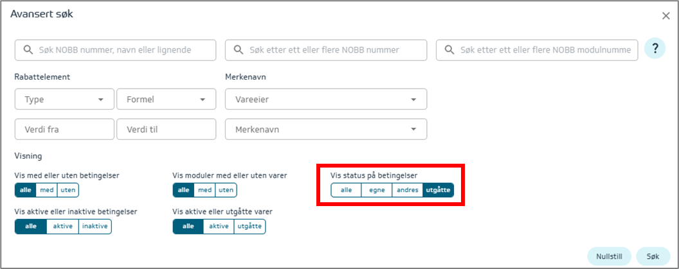
Task: Click the help question mark icon
Action: (655, 48)
